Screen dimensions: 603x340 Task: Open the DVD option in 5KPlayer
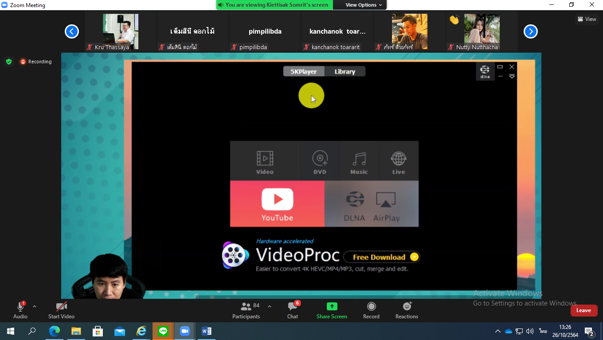click(320, 161)
